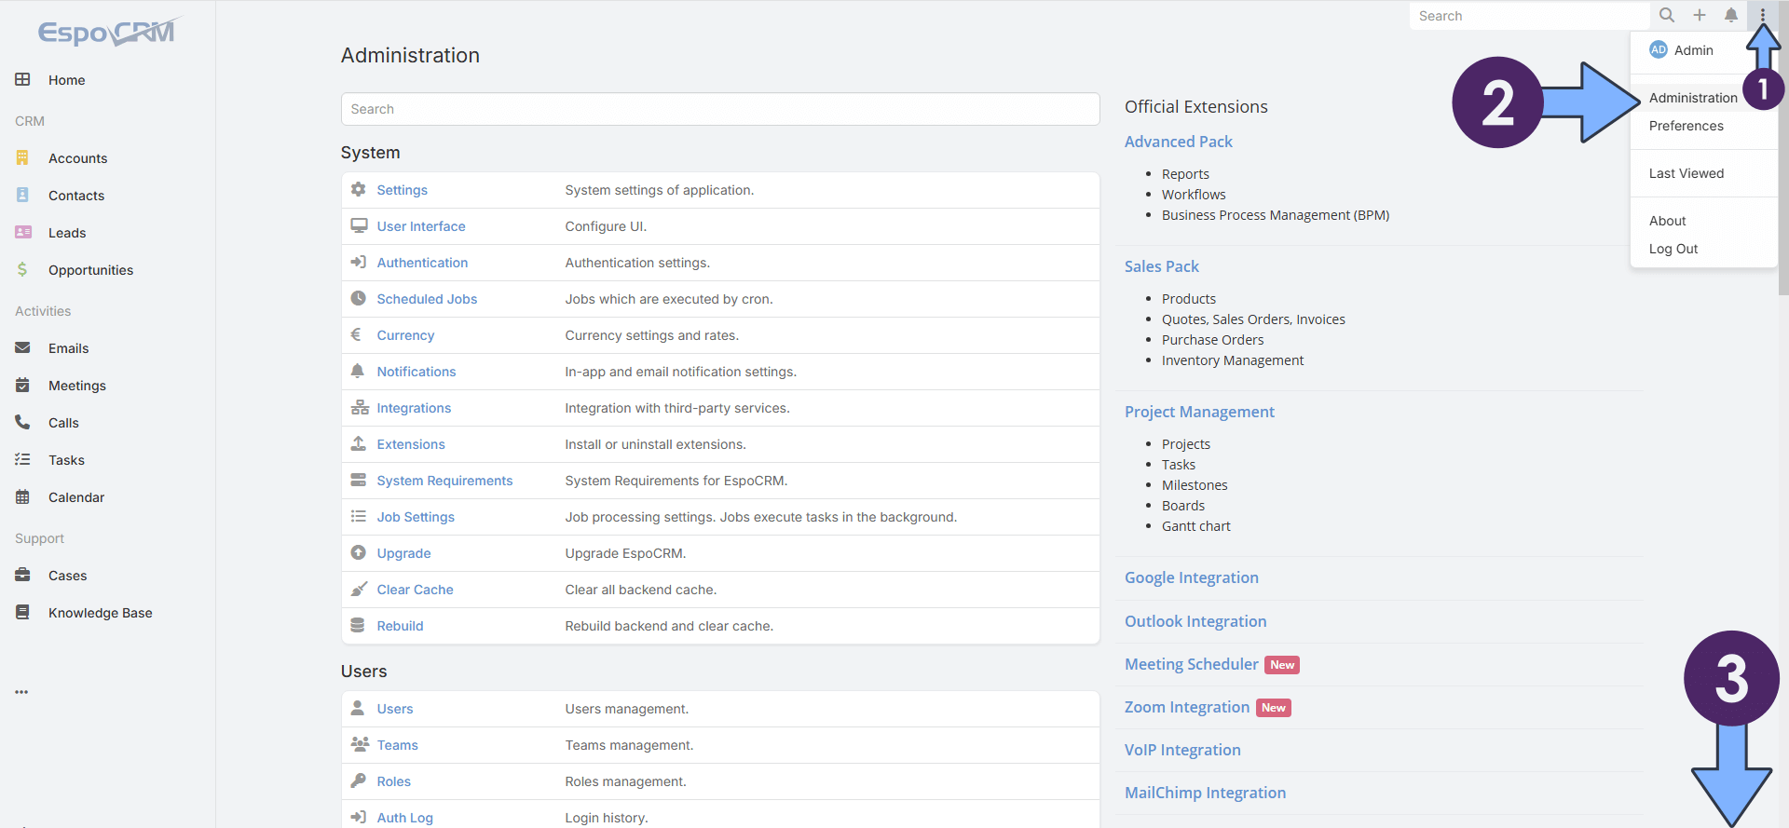This screenshot has height=828, width=1789.
Task: Open the Outlook Integration link
Action: [x=1195, y=621]
